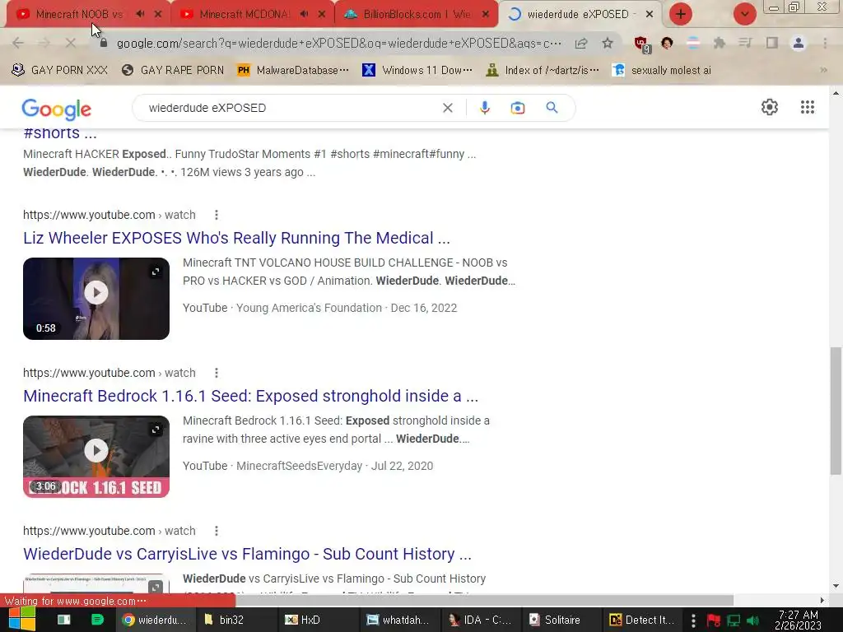Toggle the browser side panel
The height and width of the screenshot is (632, 843).
pyautogui.click(x=772, y=43)
